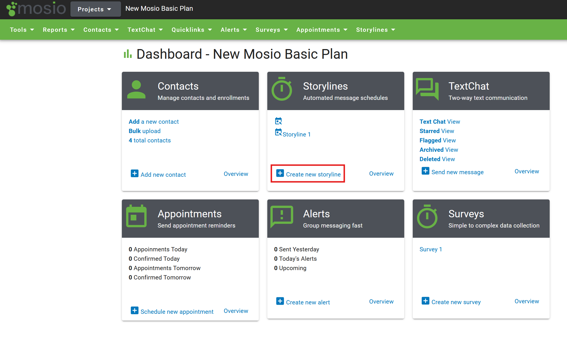This screenshot has width=567, height=341.
Task: Expand the Storylines nav menu
Action: pos(376,30)
